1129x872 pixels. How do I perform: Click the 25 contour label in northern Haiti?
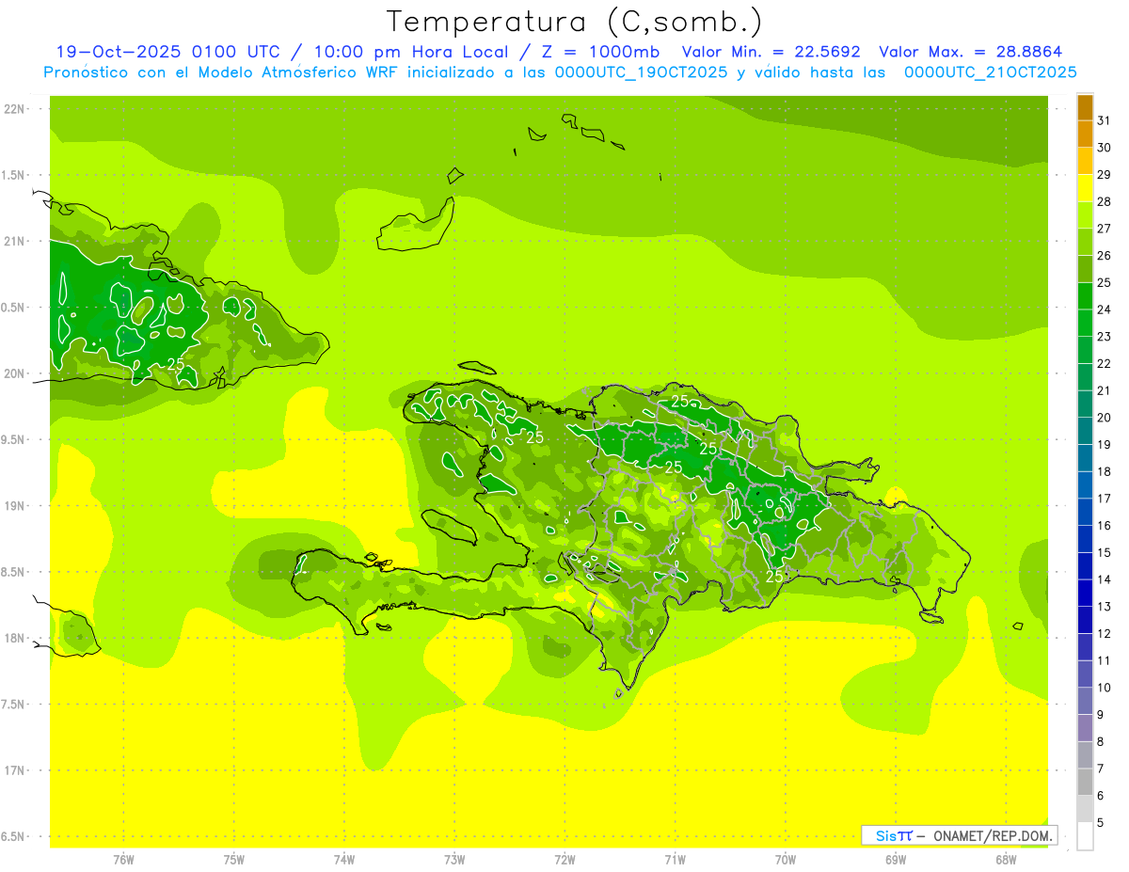pos(534,437)
